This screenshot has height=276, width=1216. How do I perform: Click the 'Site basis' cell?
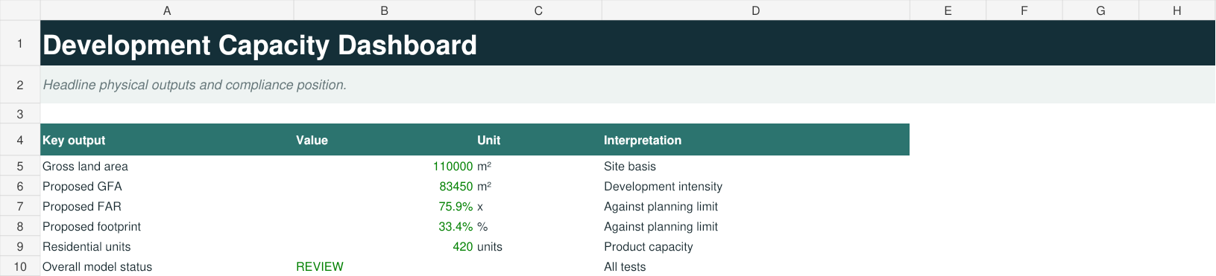755,166
